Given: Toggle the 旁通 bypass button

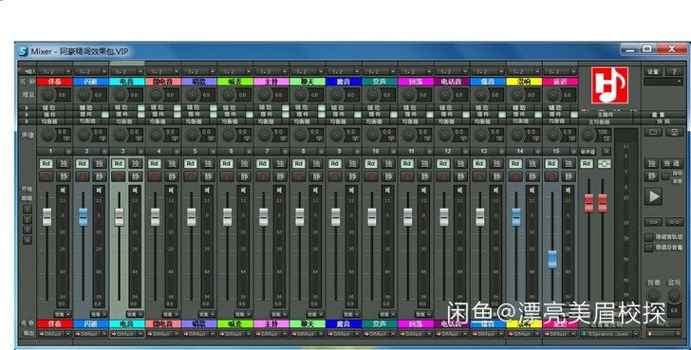Looking at the screenshot, I should [x=672, y=164].
